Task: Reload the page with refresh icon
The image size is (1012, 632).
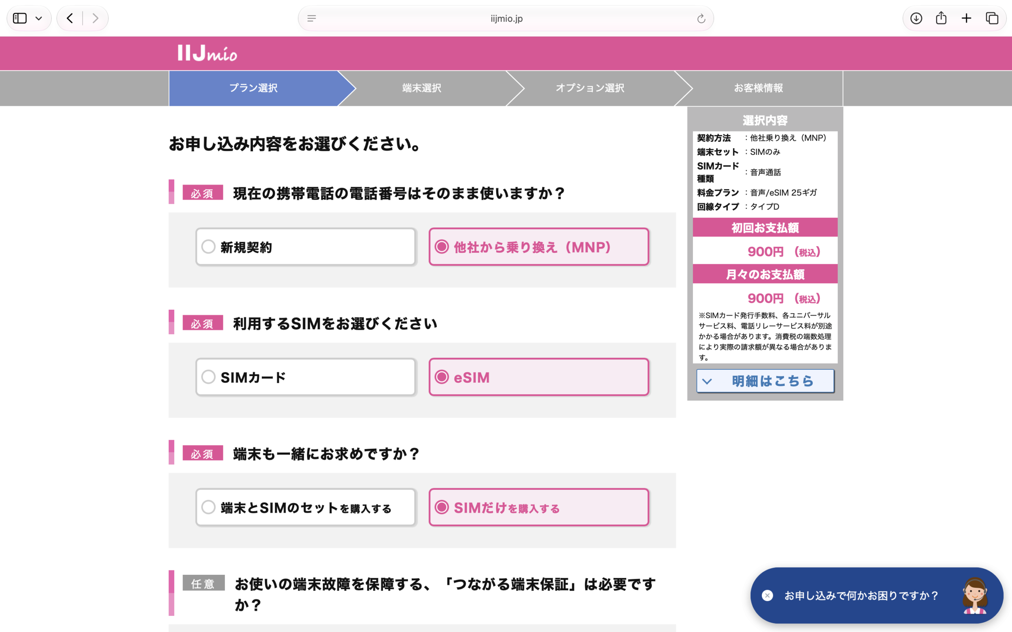Action: click(701, 19)
